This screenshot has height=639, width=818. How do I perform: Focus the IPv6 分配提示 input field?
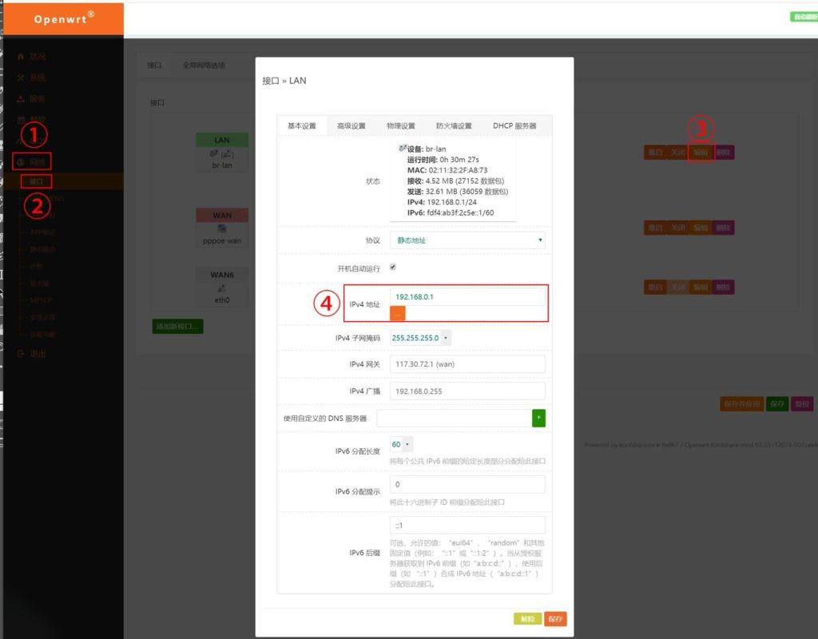467,485
